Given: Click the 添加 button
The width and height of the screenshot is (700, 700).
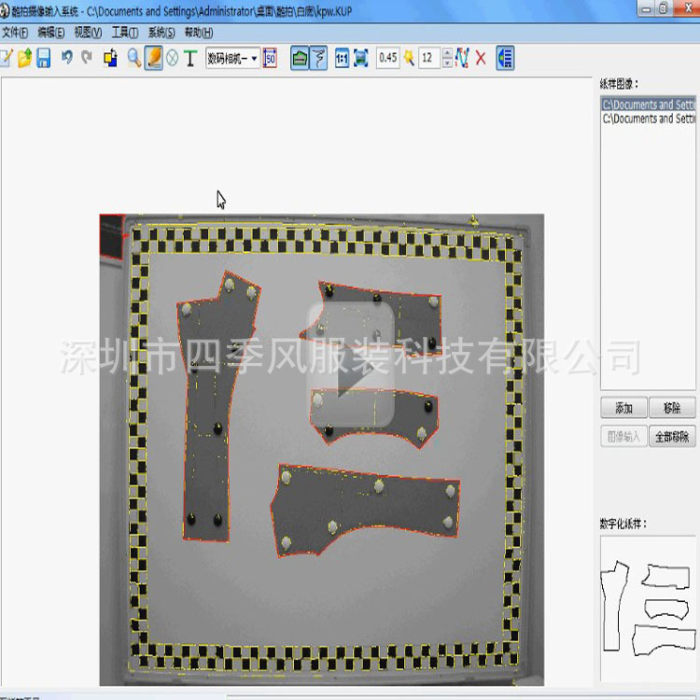Looking at the screenshot, I should point(623,408).
